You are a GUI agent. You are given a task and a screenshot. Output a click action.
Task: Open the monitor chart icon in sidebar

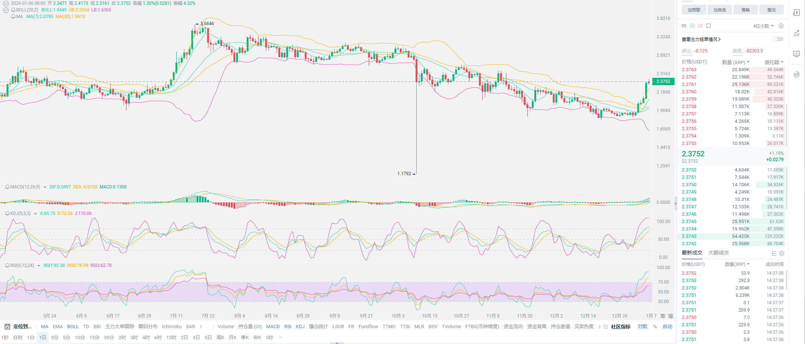[797, 54]
